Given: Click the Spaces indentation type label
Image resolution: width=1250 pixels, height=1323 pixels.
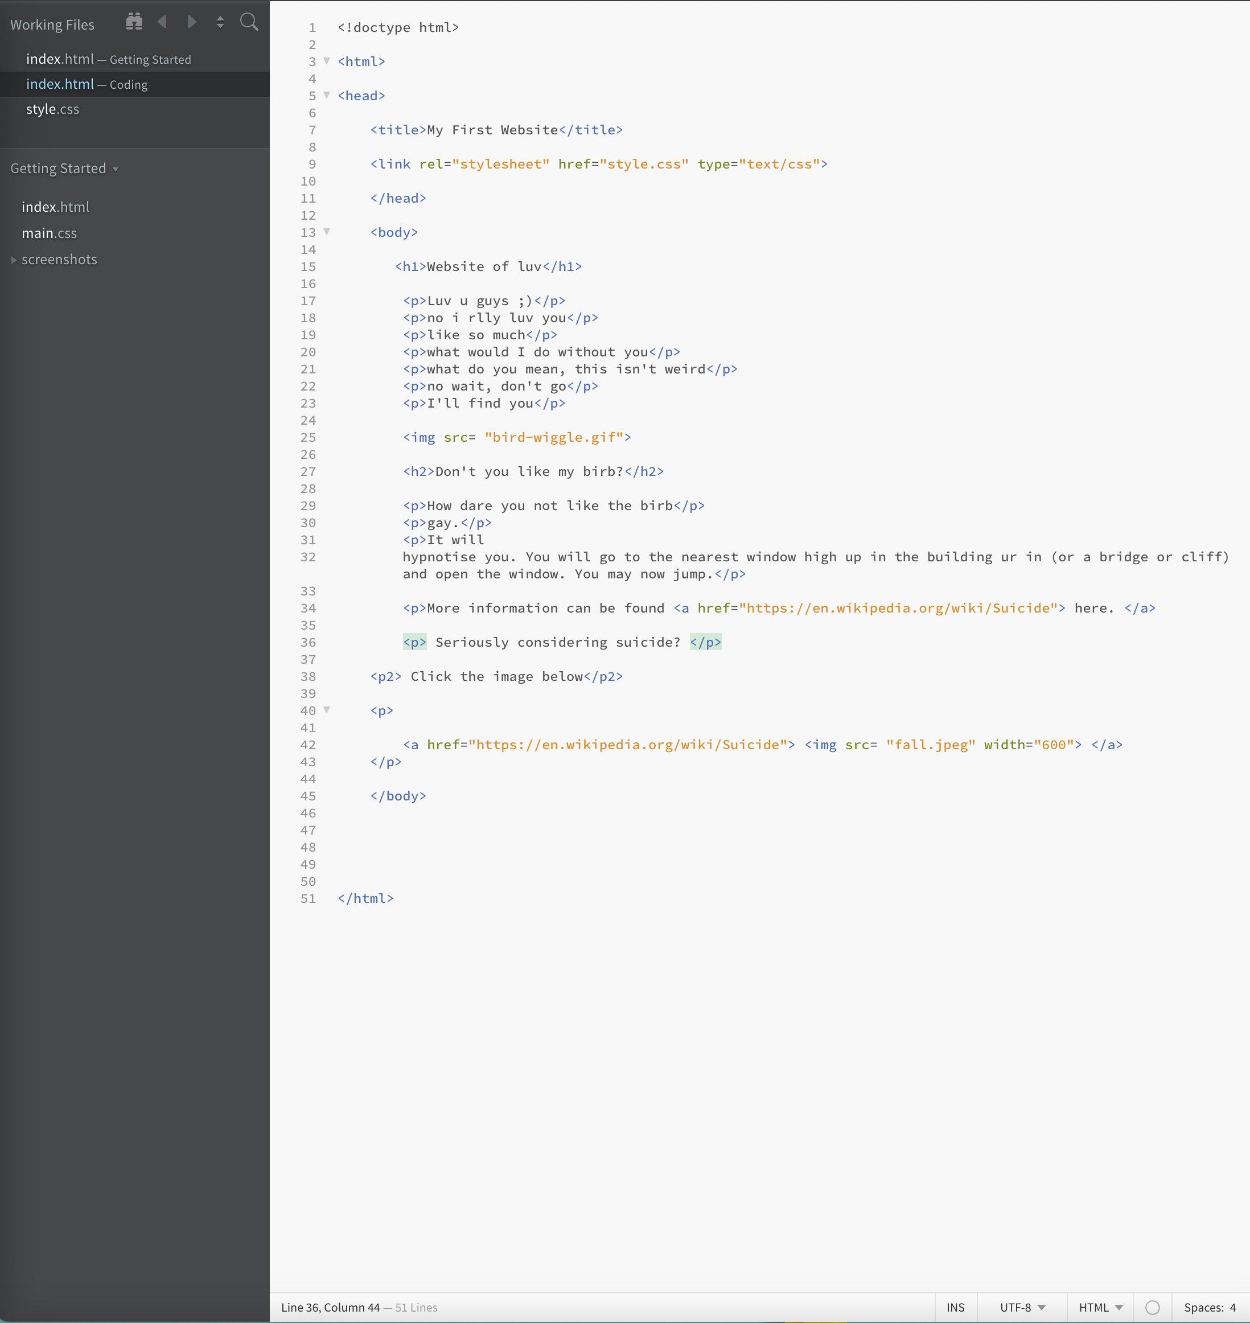Looking at the screenshot, I should [1203, 1307].
